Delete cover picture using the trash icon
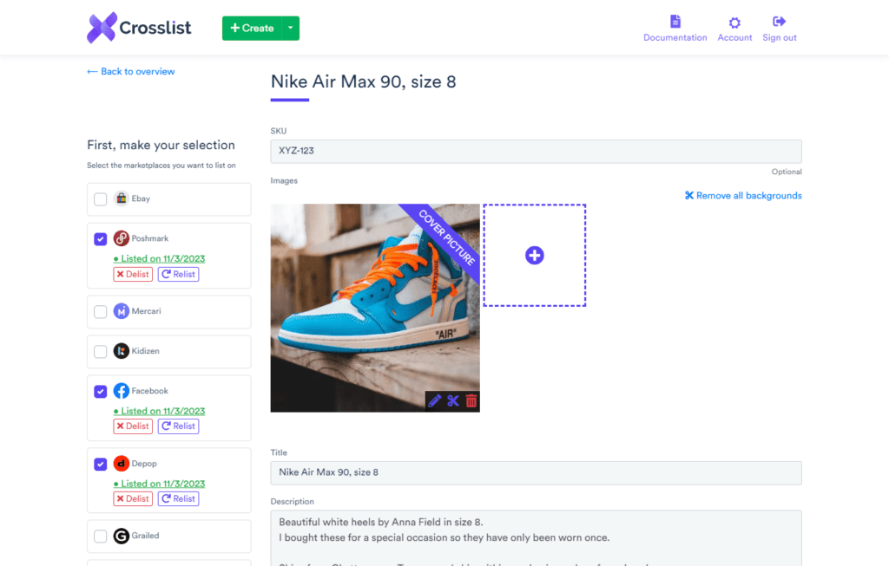Screen dimensions: 889x566 (470, 400)
